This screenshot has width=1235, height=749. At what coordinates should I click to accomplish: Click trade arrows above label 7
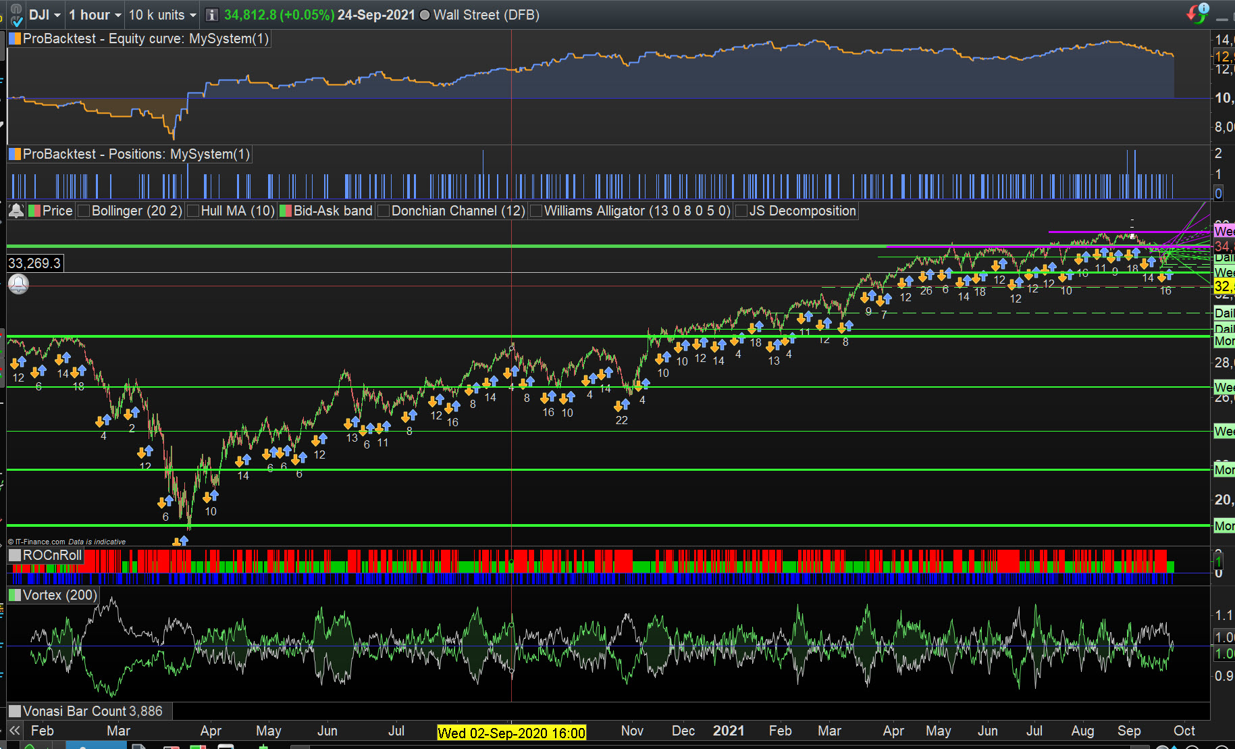click(x=883, y=300)
